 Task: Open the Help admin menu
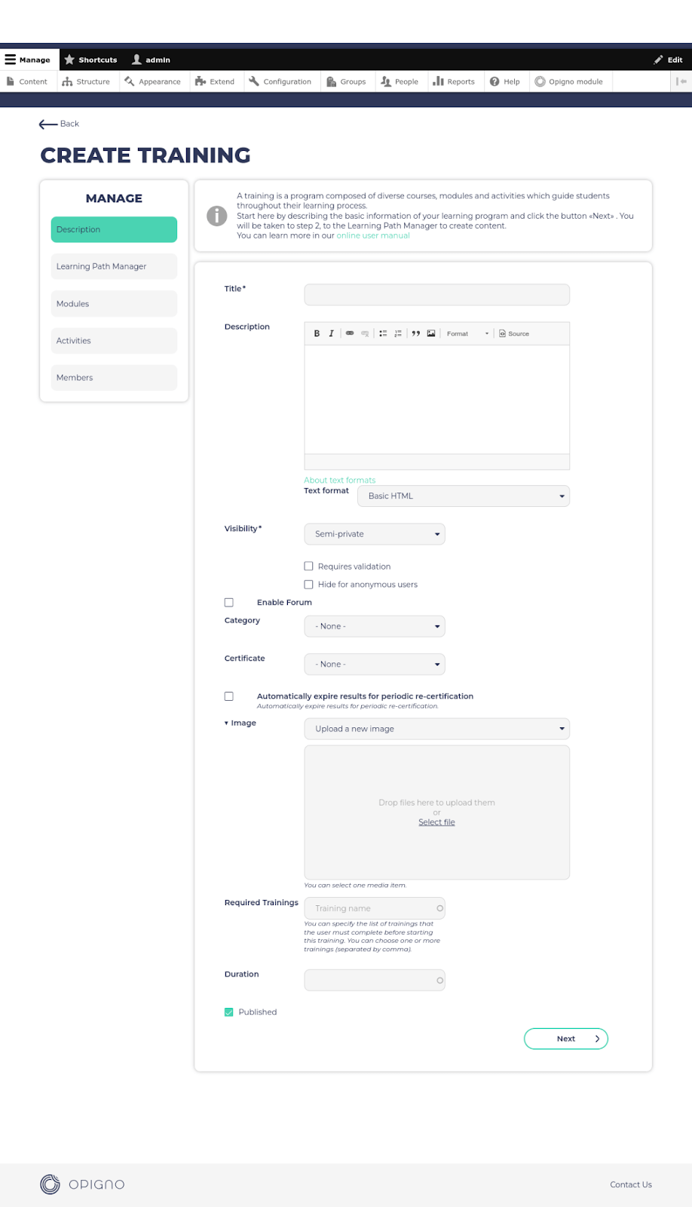point(505,81)
